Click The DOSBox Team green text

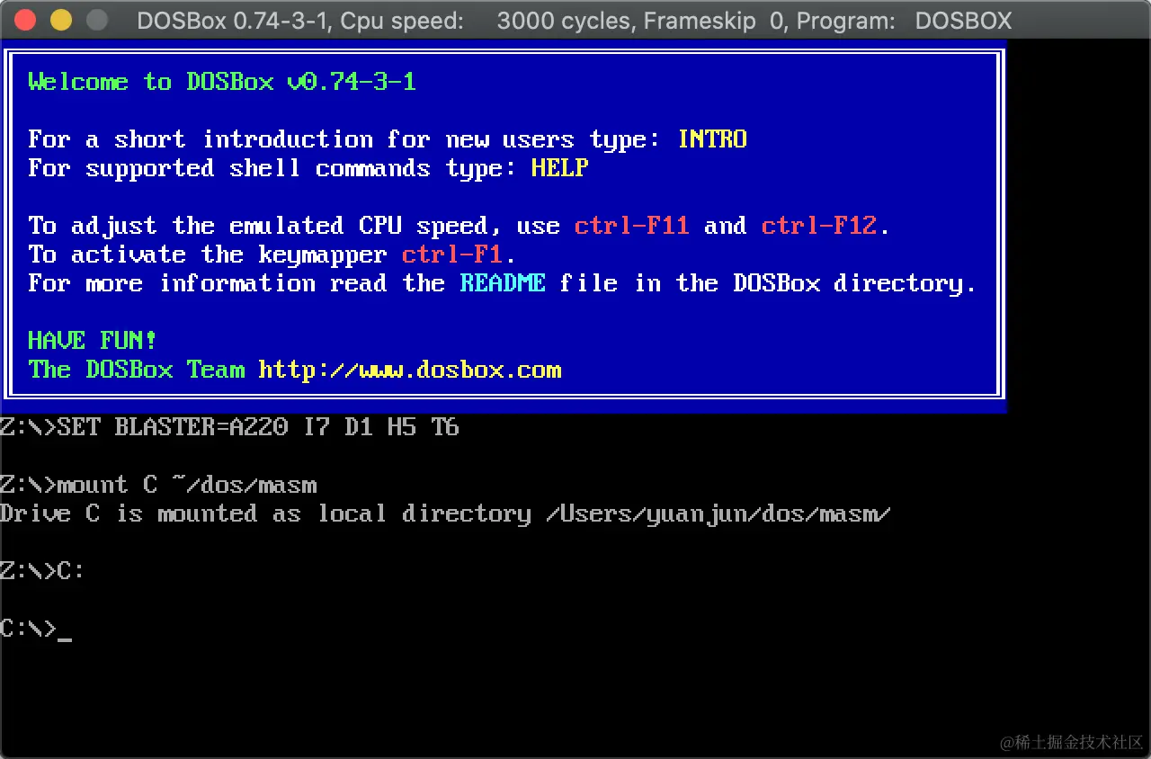tap(137, 371)
